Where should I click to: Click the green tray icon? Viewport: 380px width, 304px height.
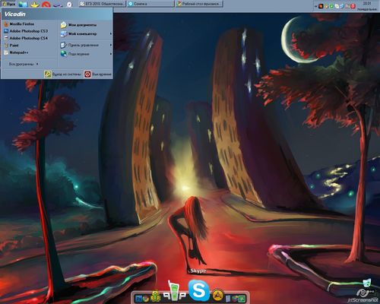[x=331, y=6]
